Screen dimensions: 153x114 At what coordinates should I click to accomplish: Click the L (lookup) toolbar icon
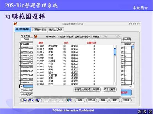click(38, 100)
